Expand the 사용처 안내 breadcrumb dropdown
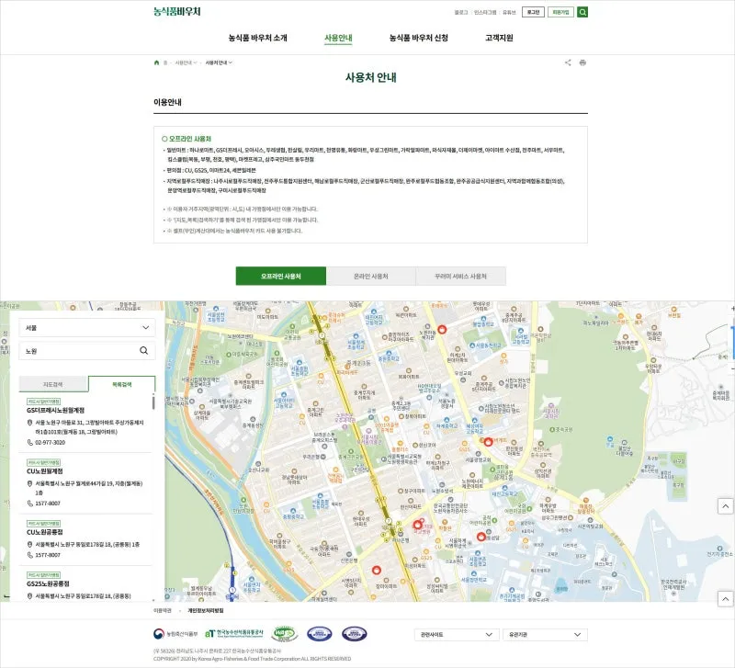The width and height of the screenshot is (735, 668). tap(219, 62)
